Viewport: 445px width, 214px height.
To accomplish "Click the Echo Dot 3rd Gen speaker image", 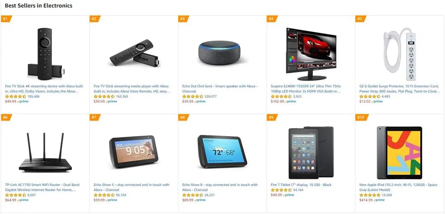I will tap(219, 53).
